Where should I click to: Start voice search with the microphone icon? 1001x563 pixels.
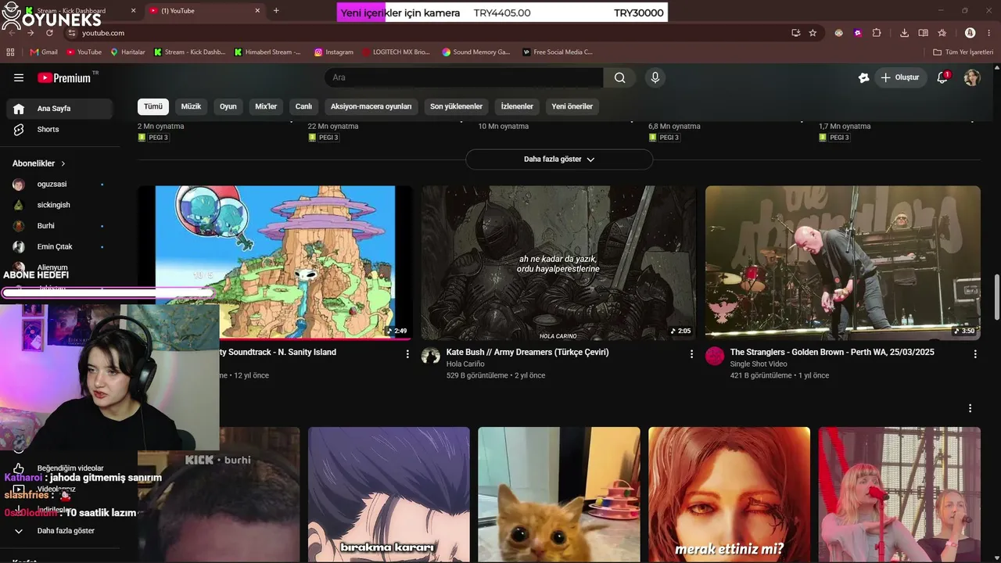tap(655, 77)
